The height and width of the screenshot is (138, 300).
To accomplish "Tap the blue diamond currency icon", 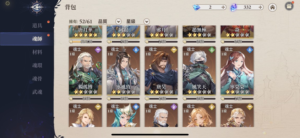I will [x=196, y=8].
